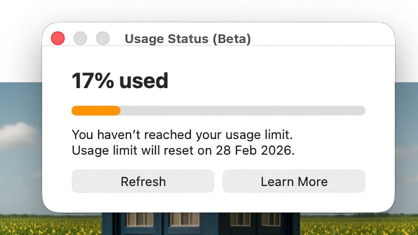Click the middle gray window control circle

pyautogui.click(x=80, y=38)
